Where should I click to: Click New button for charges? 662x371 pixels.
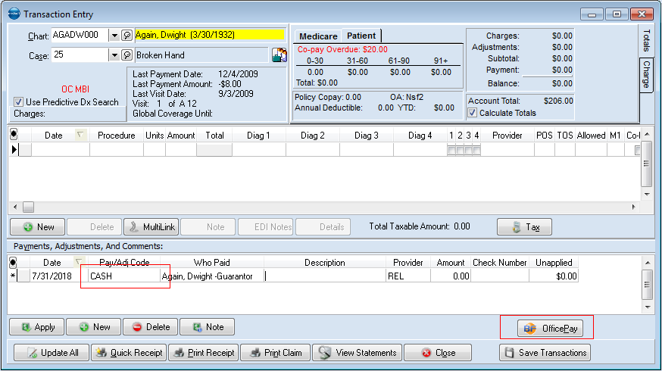pos(38,227)
